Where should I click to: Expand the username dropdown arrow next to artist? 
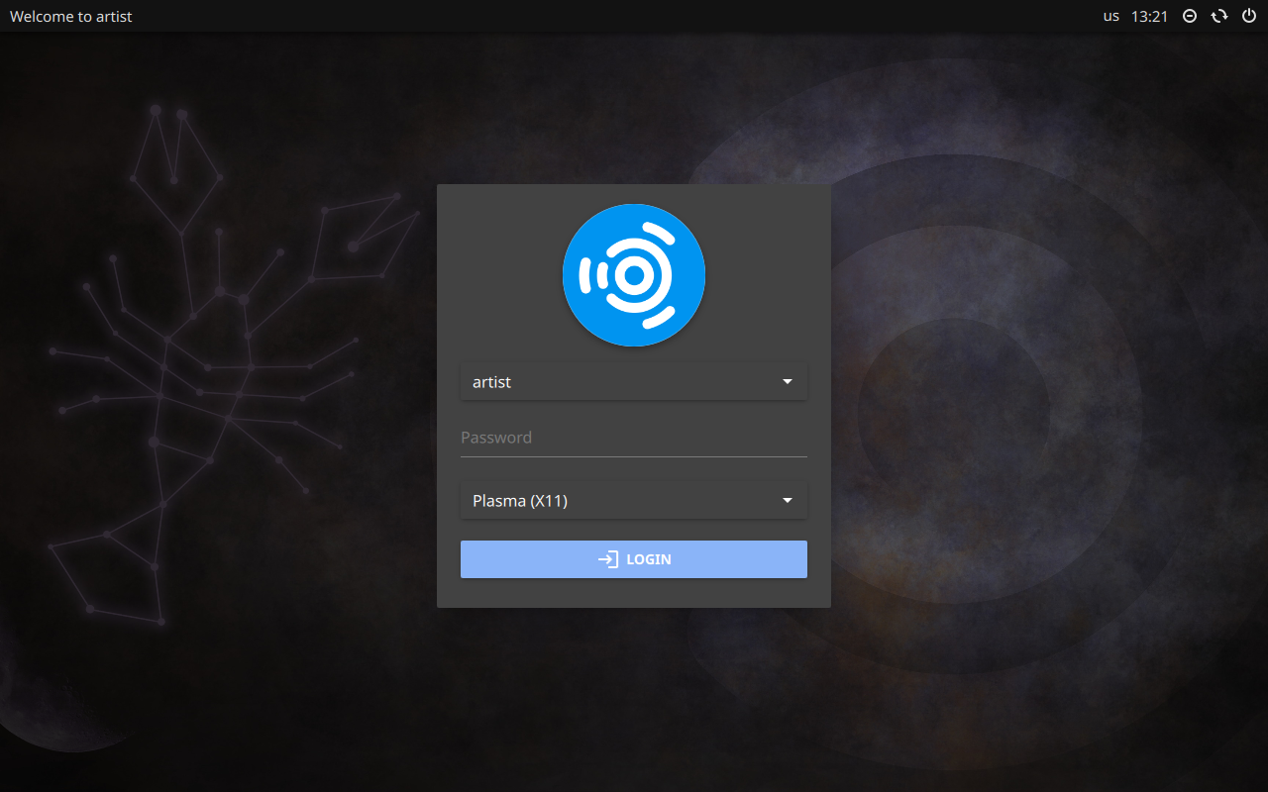788,382
